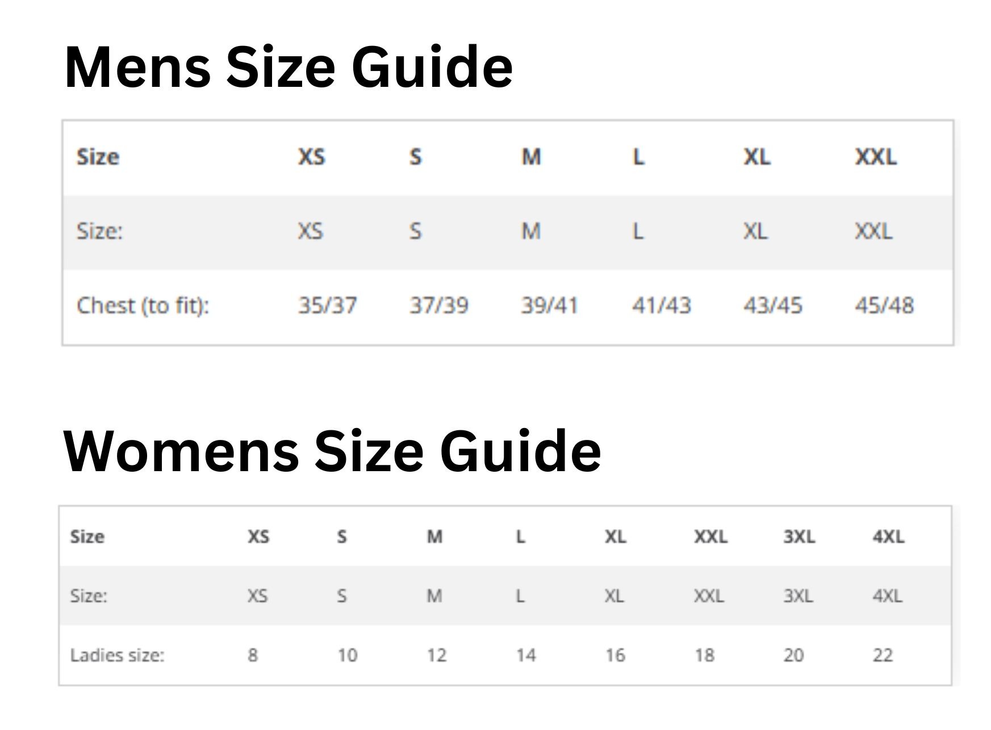Click ladies size value 18
This screenshot has height=730, width=991.
pos(704,656)
